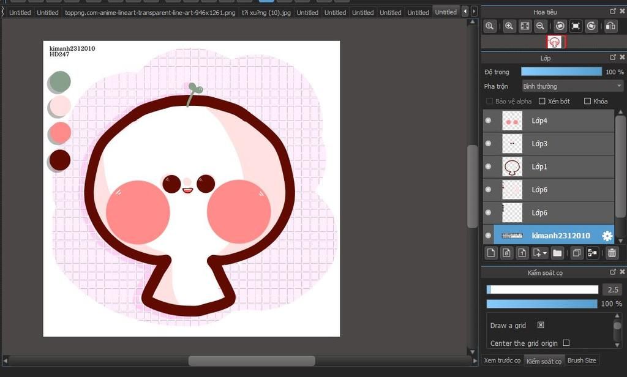Open settings gear for kimanh2312010 layer
The height and width of the screenshot is (377, 627).
pyautogui.click(x=607, y=236)
